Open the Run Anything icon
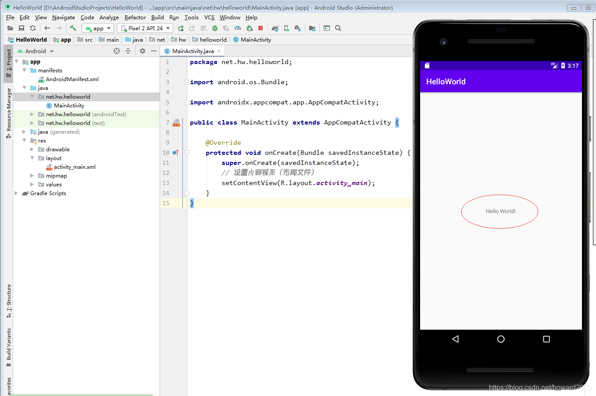Viewport: 596px width, 396px height. [x=327, y=28]
